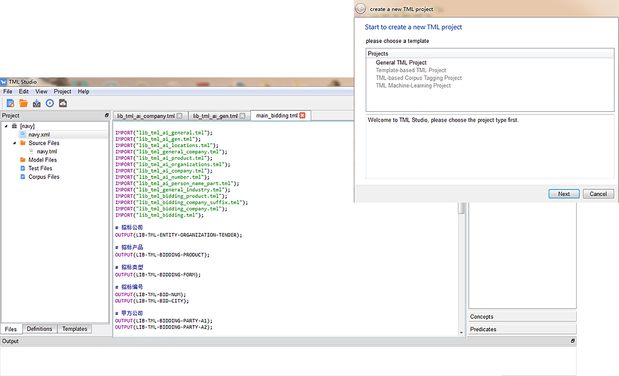Viewport: 619px width, 376px height.
Task: Expand the Predicates section
Action: [x=522, y=329]
